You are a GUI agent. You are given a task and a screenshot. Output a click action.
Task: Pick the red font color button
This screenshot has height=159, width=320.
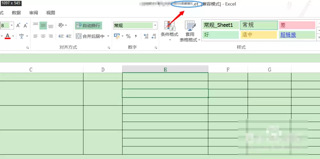pyautogui.click(x=8, y=36)
